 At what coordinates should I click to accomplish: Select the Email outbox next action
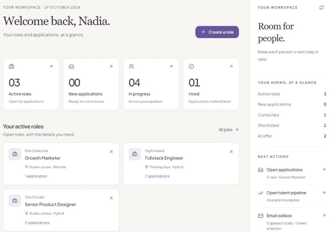292,221
